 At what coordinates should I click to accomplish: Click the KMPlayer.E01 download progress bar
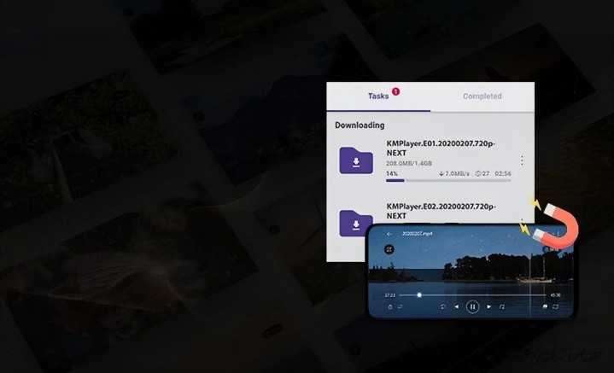click(x=448, y=180)
